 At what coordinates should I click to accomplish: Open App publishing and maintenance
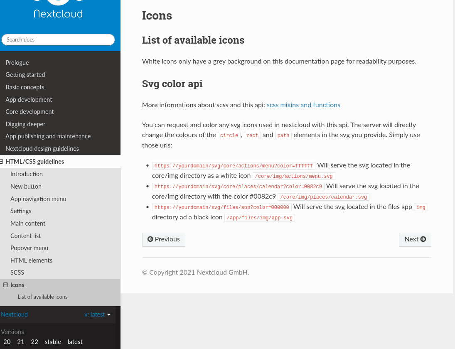click(48, 136)
